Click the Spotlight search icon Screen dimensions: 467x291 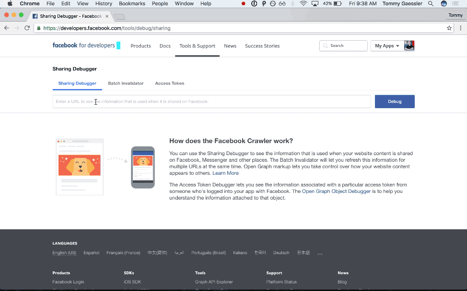pyautogui.click(x=431, y=3)
